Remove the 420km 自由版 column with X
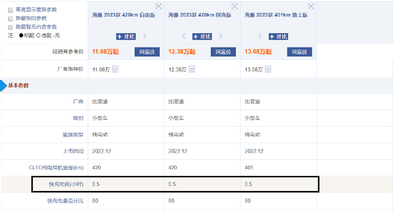 point(159,6)
